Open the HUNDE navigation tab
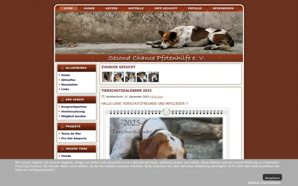 pos(89,8)
